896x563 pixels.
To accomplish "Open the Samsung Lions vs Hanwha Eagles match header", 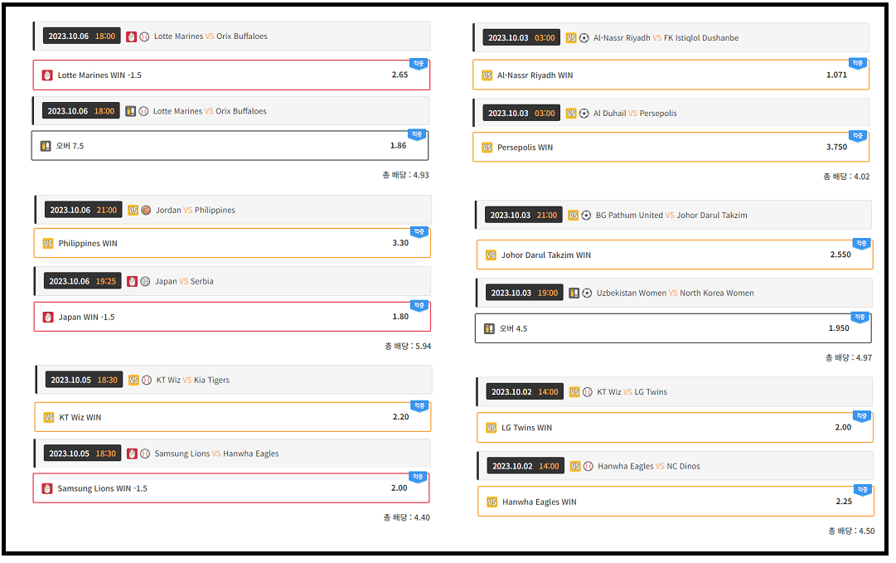I will pos(232,454).
